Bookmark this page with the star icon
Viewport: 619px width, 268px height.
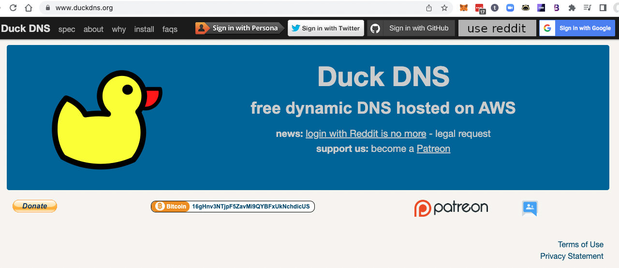pyautogui.click(x=444, y=8)
